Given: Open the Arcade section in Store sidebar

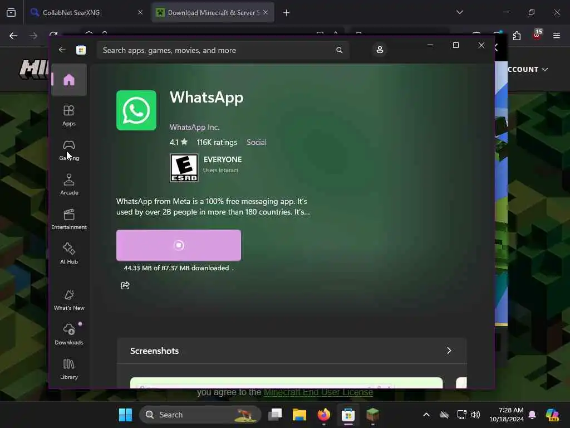Looking at the screenshot, I should [68, 184].
